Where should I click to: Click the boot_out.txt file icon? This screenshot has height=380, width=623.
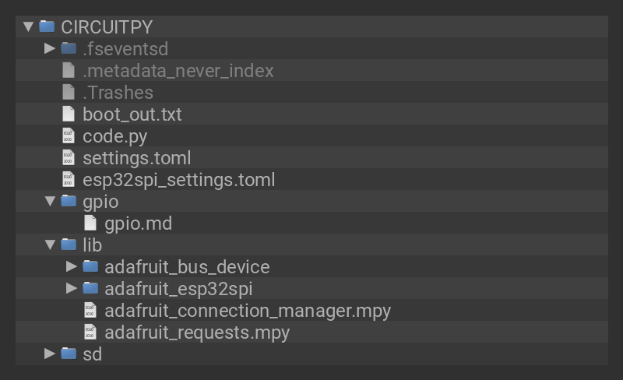[69, 114]
